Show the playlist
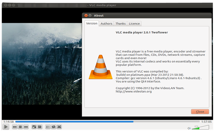The width and height of the screenshot is (215, 132). click(x=48, y=127)
